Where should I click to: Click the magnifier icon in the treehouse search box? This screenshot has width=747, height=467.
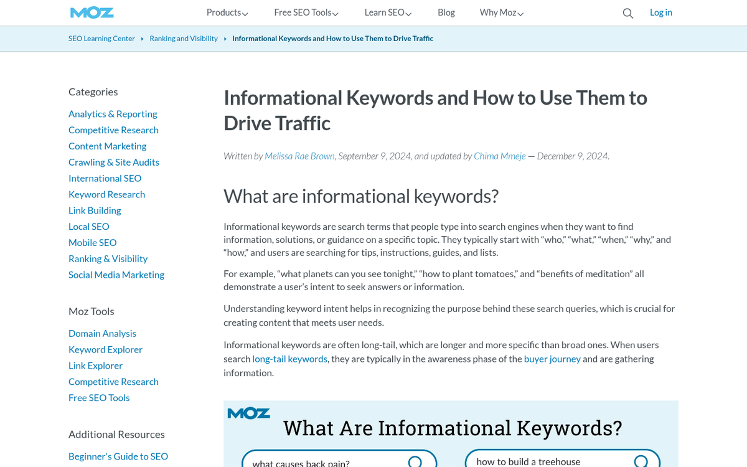coord(641,461)
